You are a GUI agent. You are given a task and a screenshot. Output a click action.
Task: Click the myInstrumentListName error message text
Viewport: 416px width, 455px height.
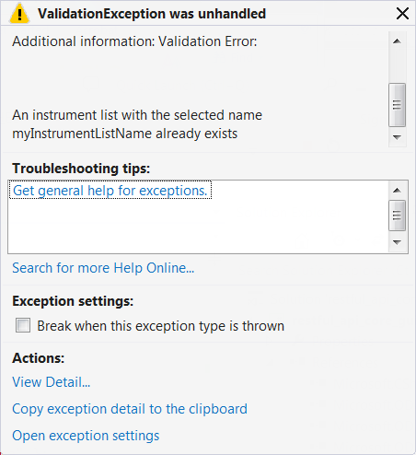click(137, 124)
